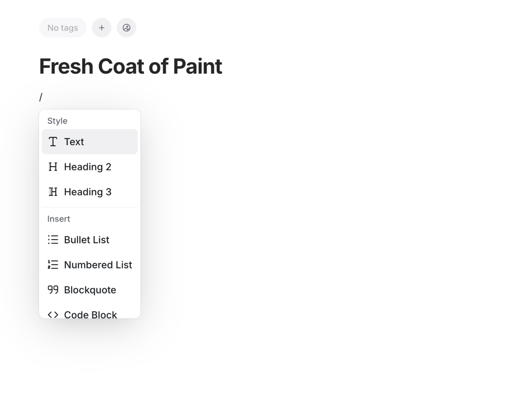
Task: Click the circular face icon beside the plus button
Action: tap(127, 28)
